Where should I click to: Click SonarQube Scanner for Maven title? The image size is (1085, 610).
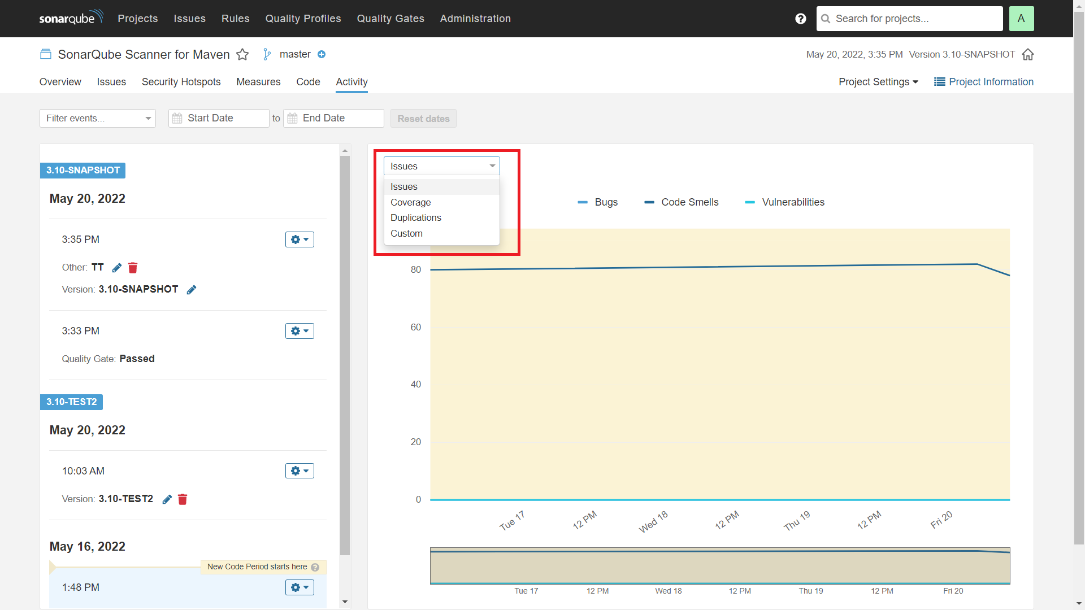(144, 54)
